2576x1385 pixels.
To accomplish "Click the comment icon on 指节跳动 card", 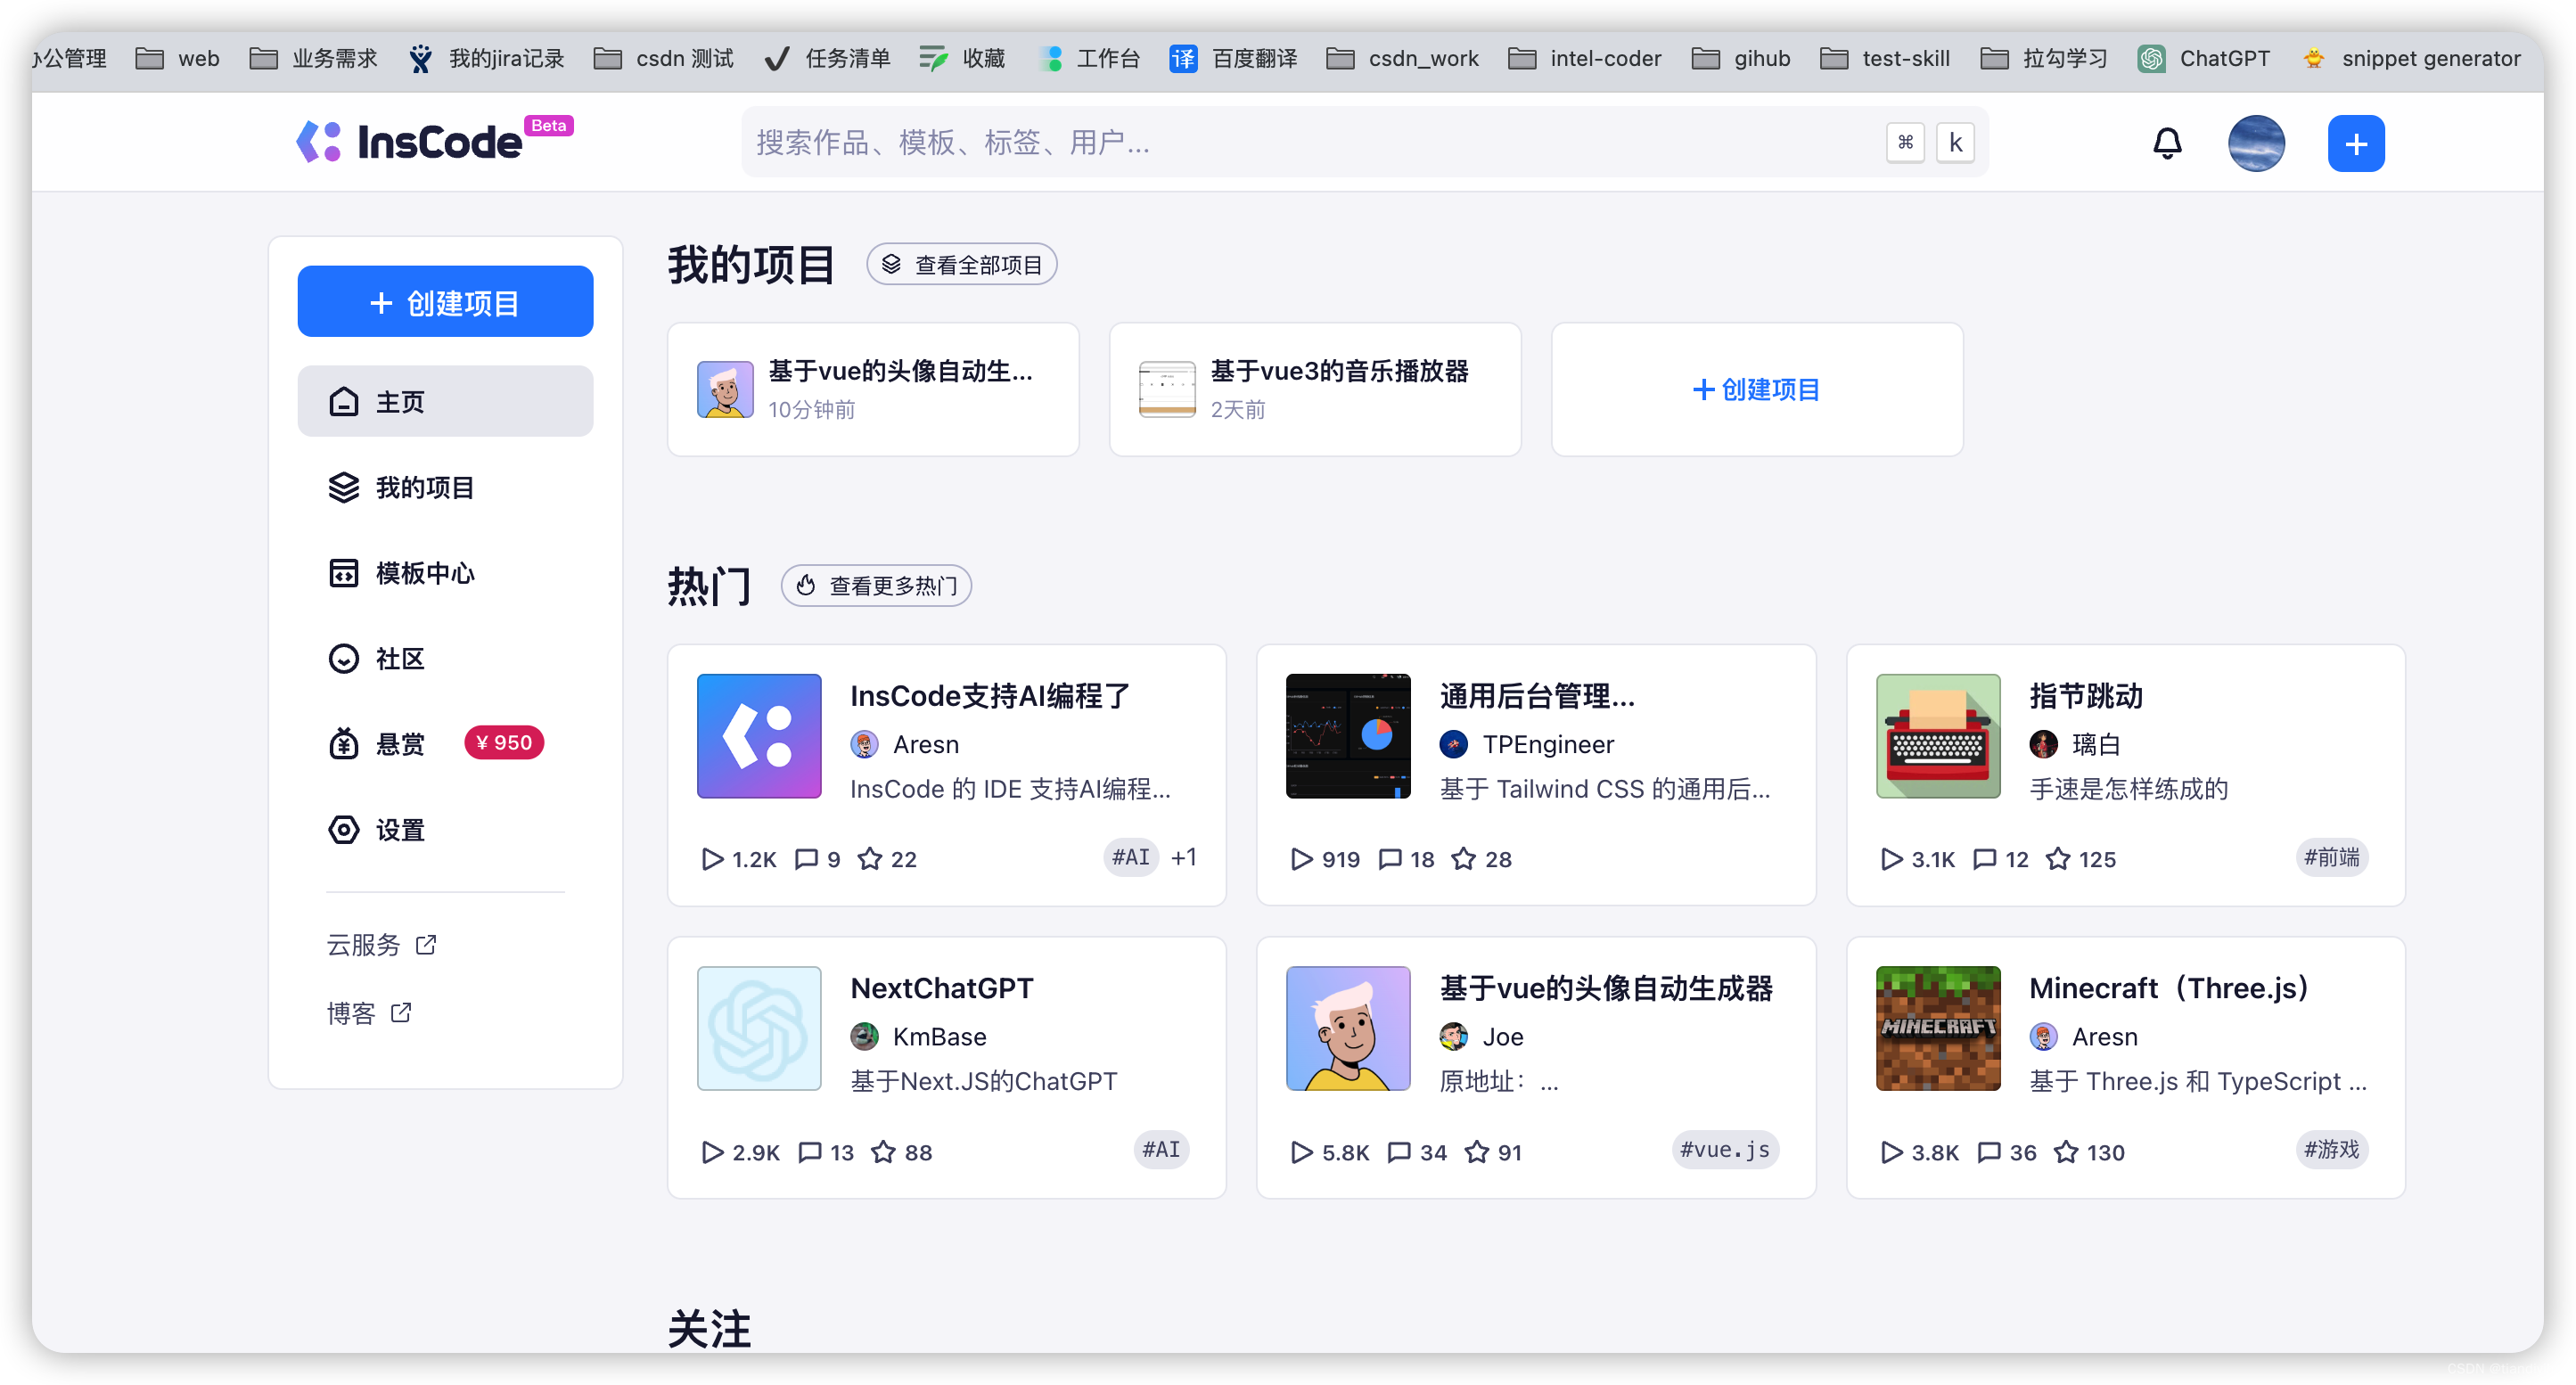I will click(1984, 859).
